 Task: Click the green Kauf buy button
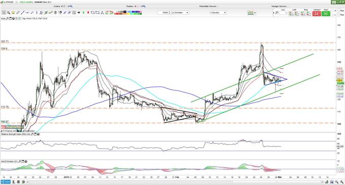[x=326, y=14]
